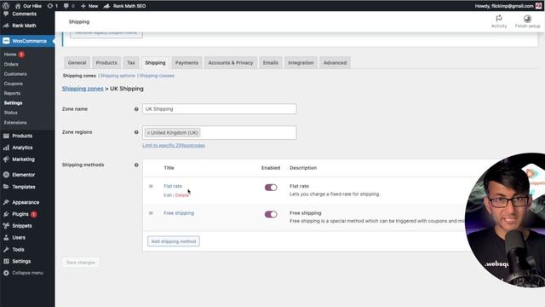
Task: Edit the Flat rate shipping method
Action: click(168, 195)
